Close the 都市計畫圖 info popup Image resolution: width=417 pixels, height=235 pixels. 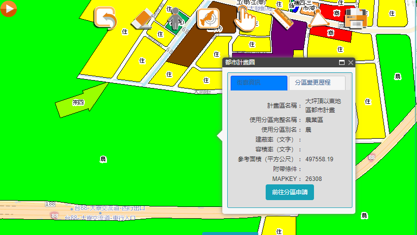[x=350, y=62]
